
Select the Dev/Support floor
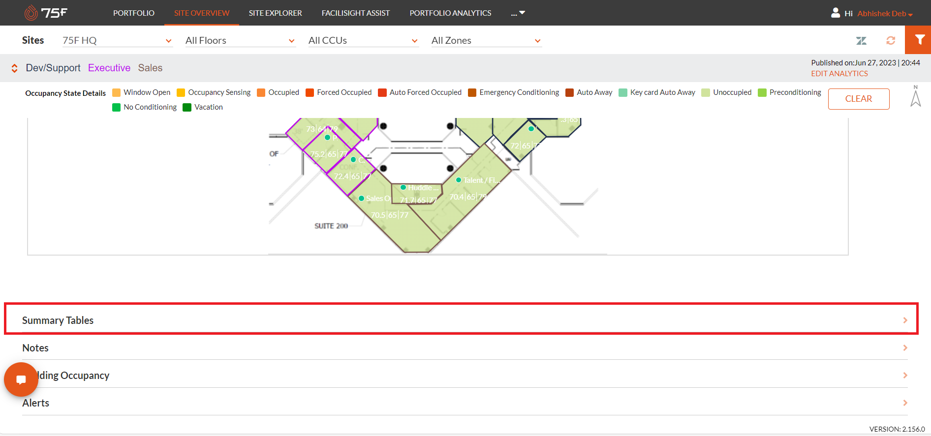[53, 68]
